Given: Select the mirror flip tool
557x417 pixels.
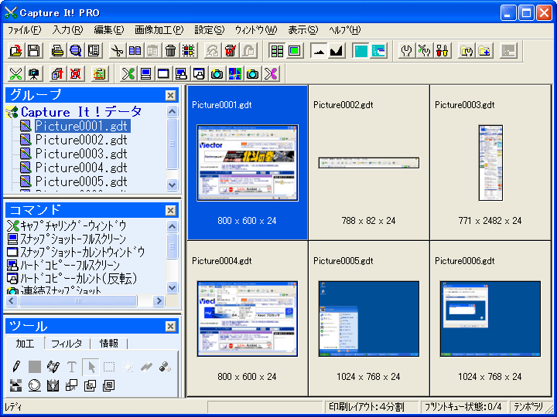Looking at the screenshot, I should 53,385.
